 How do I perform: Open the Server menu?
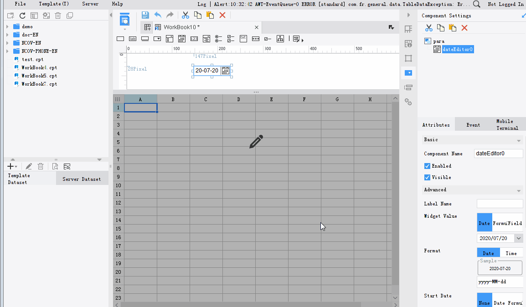point(90,4)
